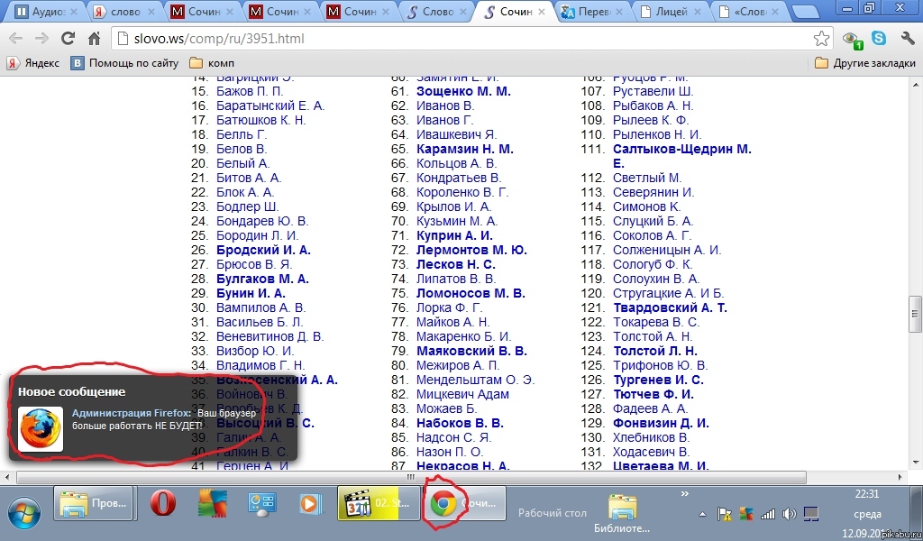Switch to the 'Лицей' tab
Screen dimensions: 923x541
pos(670,13)
